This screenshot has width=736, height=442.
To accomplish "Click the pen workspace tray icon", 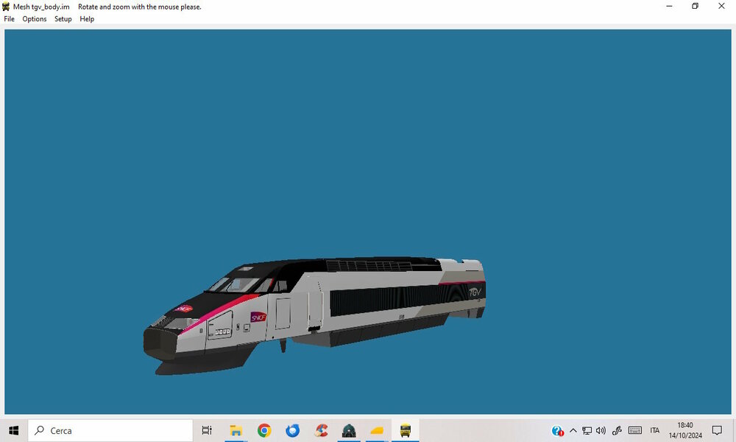I will (x=617, y=430).
